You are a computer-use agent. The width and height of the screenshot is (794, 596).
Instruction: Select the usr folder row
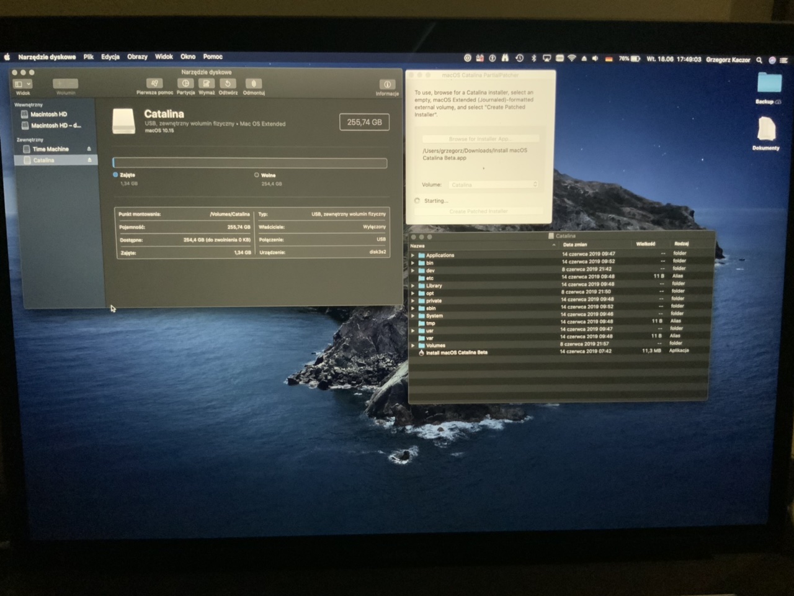point(560,330)
